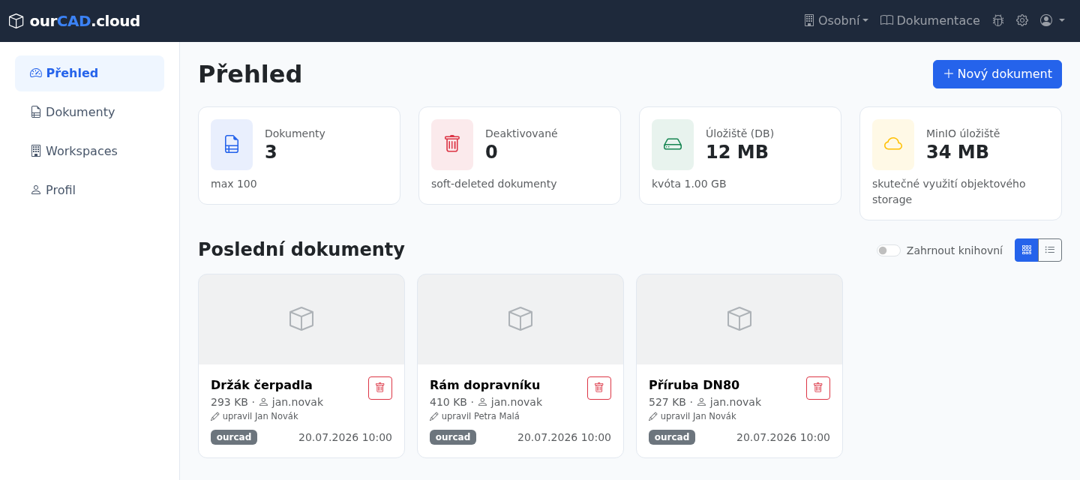Click the Poslední dokumenty heading
This screenshot has width=1080, height=480.
(301, 250)
